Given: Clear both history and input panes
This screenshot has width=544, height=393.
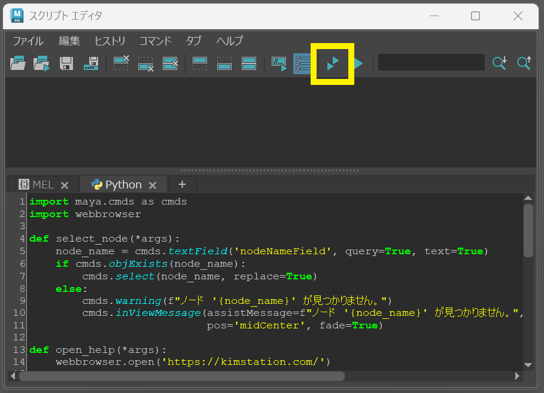Looking at the screenshot, I should tap(171, 63).
